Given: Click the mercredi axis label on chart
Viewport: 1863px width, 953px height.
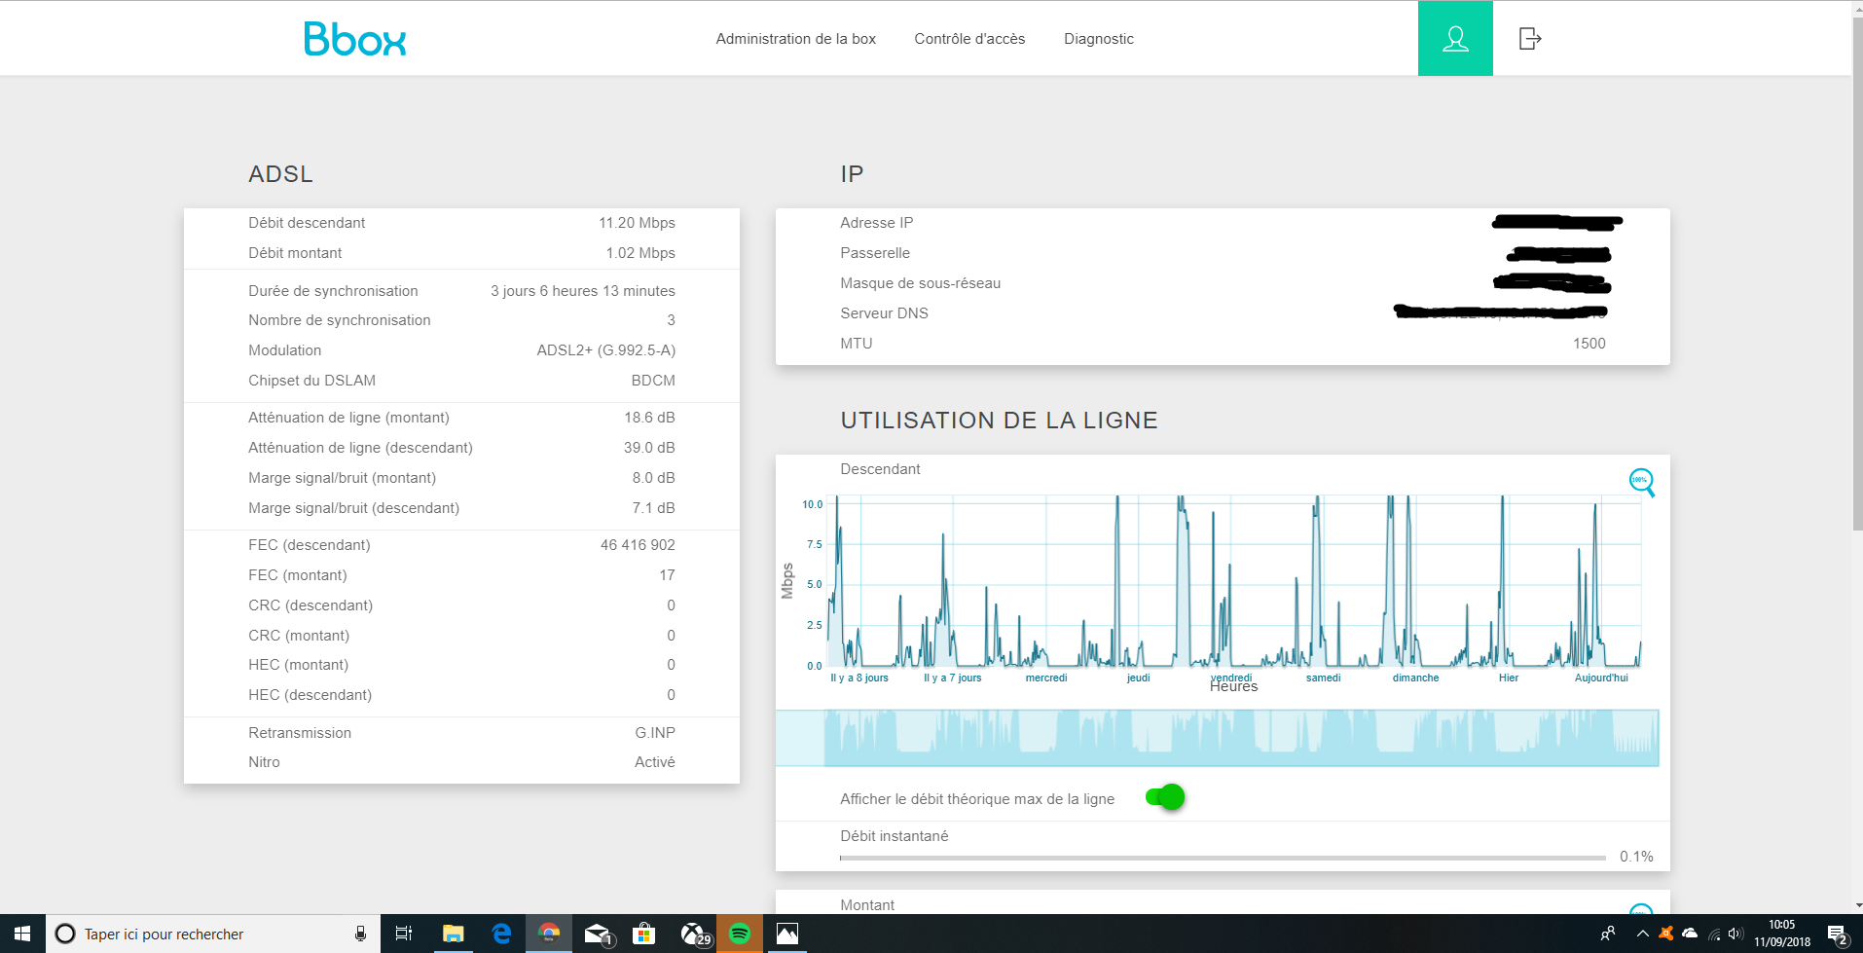Looking at the screenshot, I should tap(1046, 678).
